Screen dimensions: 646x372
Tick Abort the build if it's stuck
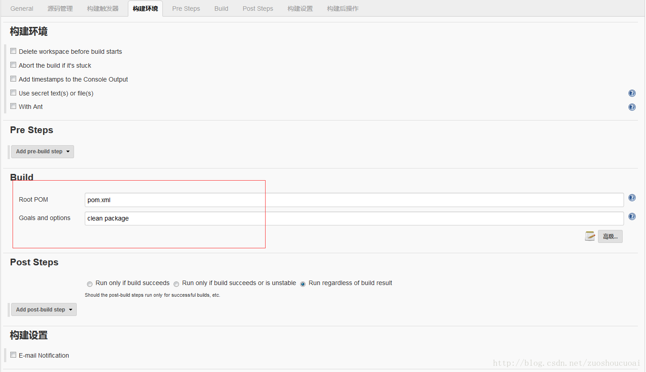(x=13, y=65)
